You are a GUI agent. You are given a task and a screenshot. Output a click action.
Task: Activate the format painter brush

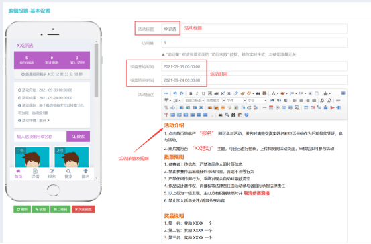tap(242, 93)
